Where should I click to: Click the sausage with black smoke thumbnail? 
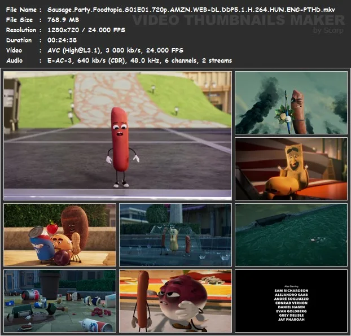pos(291,103)
